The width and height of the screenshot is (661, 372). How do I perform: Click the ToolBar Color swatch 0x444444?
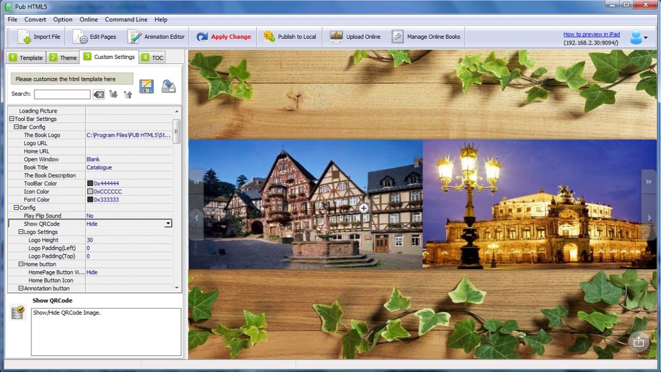point(90,183)
